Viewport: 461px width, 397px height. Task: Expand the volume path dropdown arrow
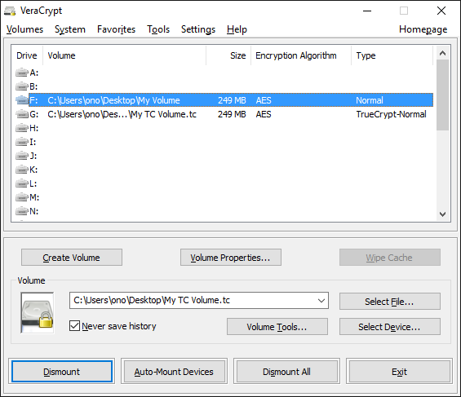321,300
